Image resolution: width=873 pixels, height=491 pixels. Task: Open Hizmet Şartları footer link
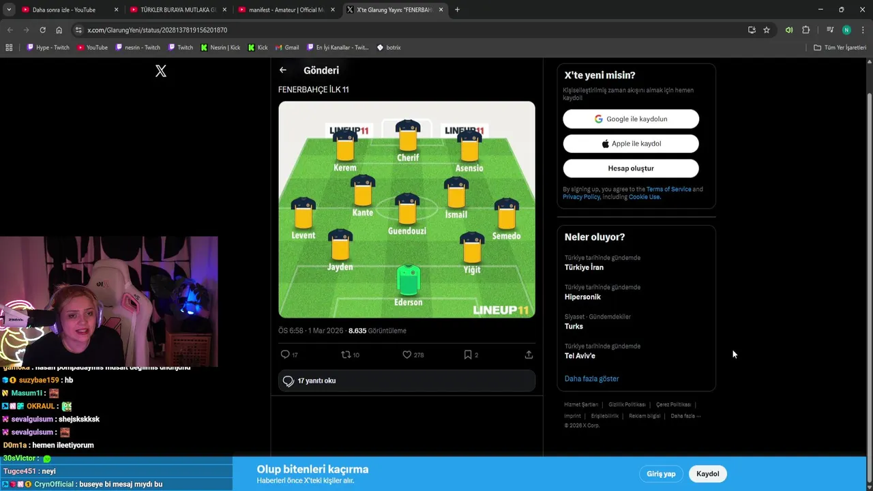pos(581,404)
